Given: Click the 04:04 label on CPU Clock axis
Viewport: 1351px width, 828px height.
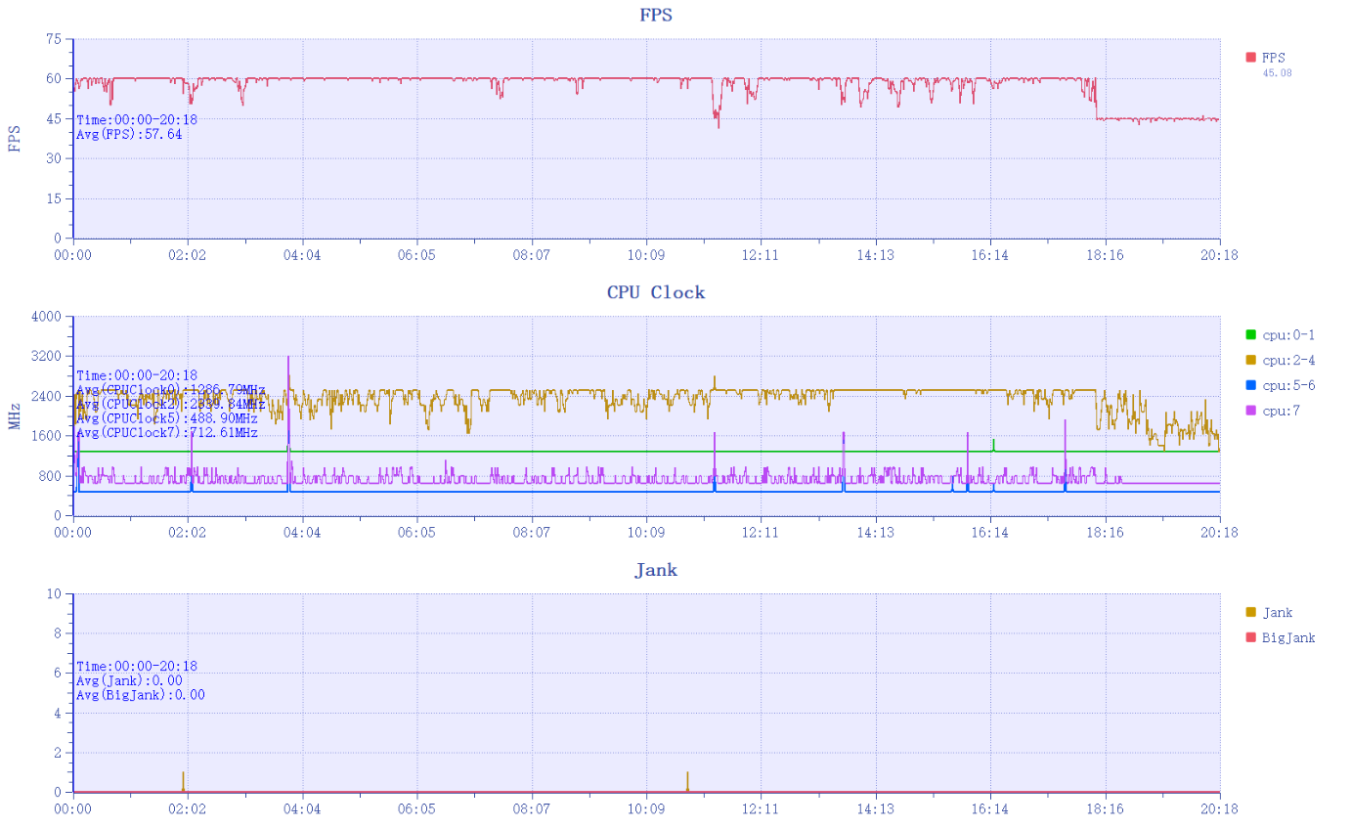Looking at the screenshot, I should 302,533.
